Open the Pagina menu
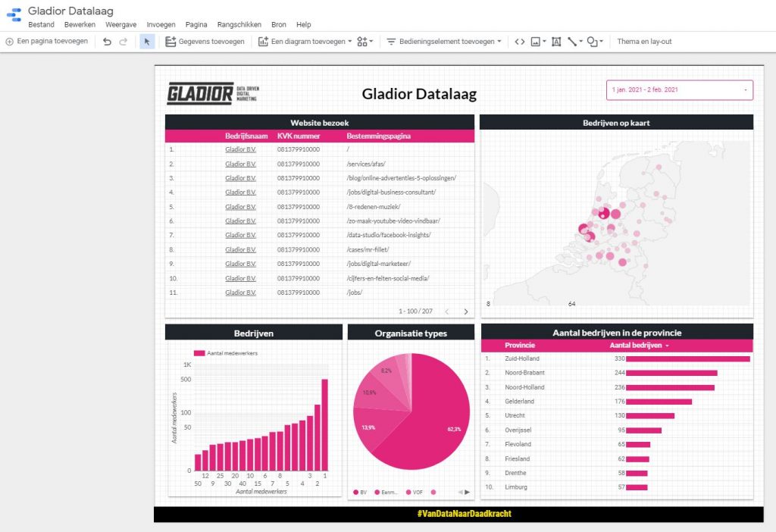The image size is (776, 532). (196, 25)
